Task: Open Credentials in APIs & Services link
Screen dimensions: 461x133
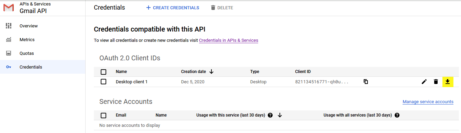Action: 229,40
